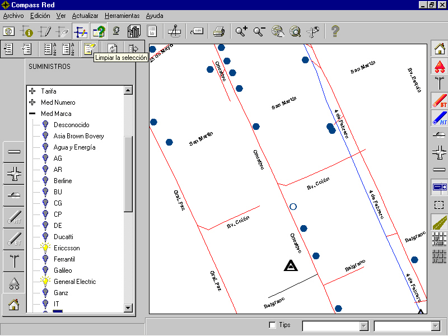The width and height of the screenshot is (448, 336).
Task: Open the Herramientas menu
Action: [122, 16]
